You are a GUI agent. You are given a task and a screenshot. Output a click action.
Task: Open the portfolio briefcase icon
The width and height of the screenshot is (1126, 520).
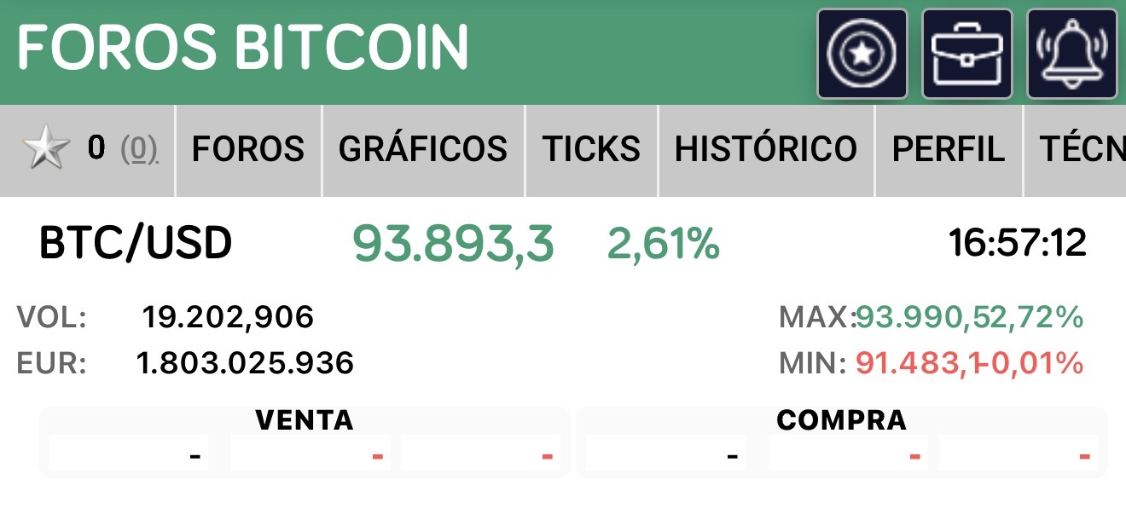[967, 54]
